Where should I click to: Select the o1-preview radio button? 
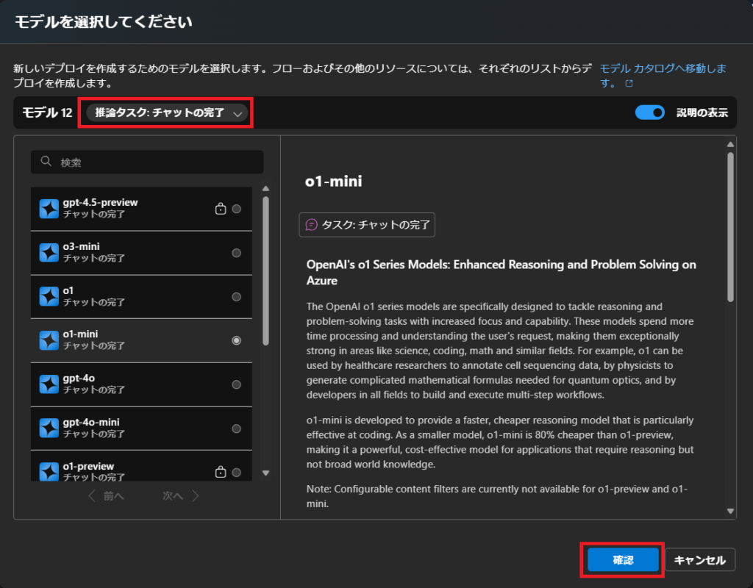[x=236, y=473]
